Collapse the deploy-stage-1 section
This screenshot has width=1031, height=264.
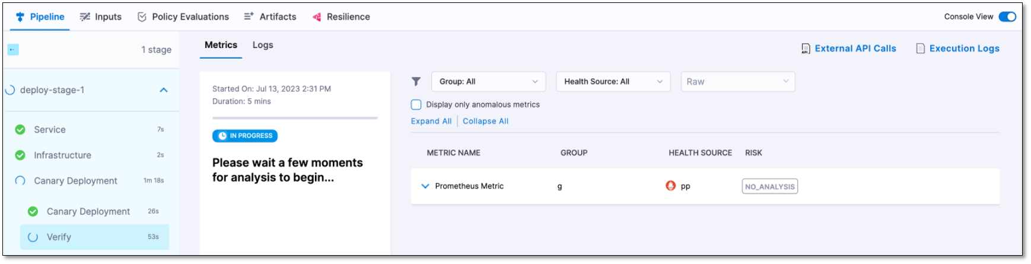164,90
